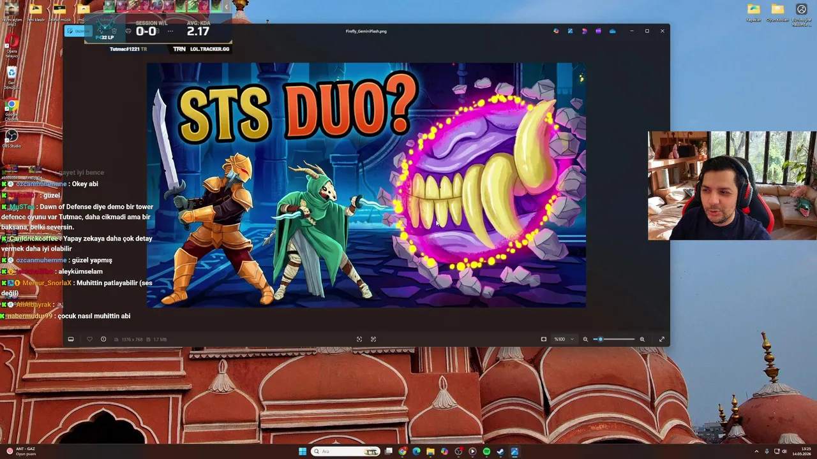
Task: Click the image dimensions 1376 x 768 text
Action: point(131,339)
